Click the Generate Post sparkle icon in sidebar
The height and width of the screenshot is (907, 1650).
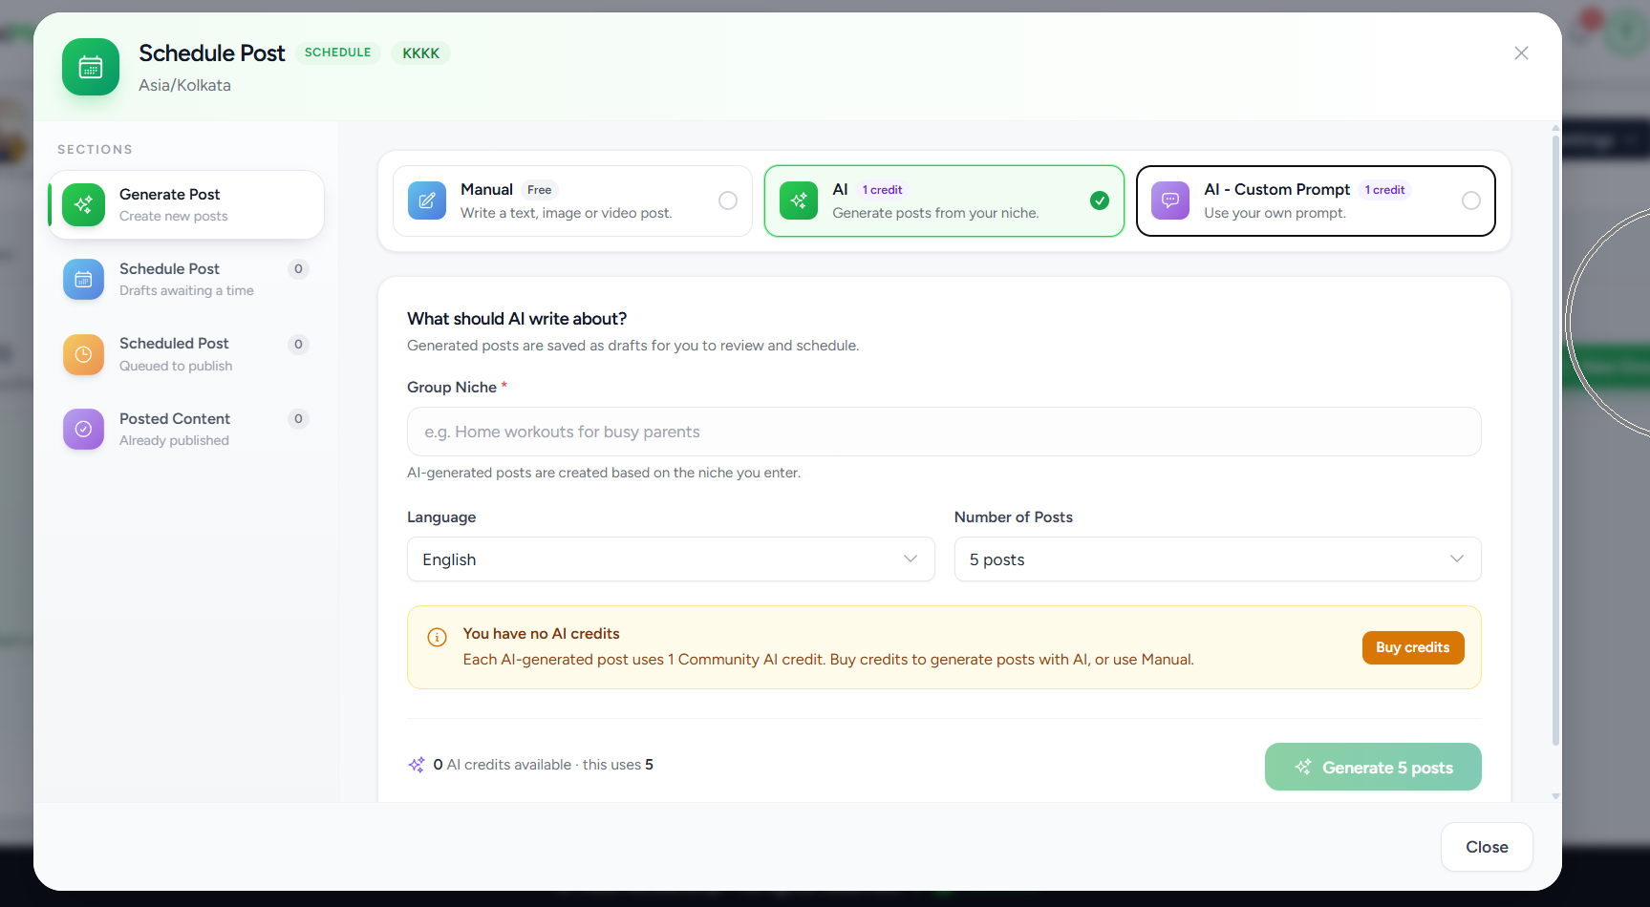(x=83, y=204)
